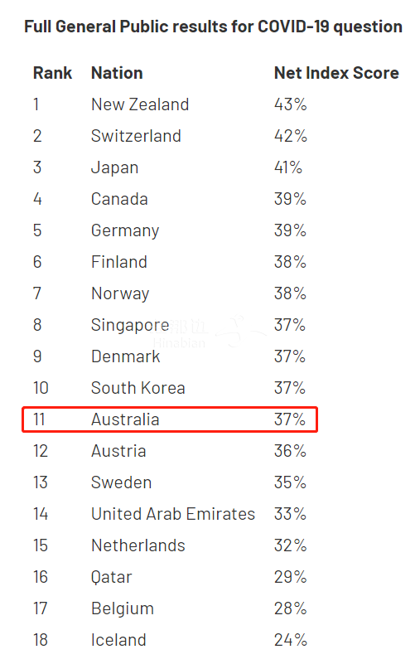Select Qatar in the nation list

tap(112, 577)
